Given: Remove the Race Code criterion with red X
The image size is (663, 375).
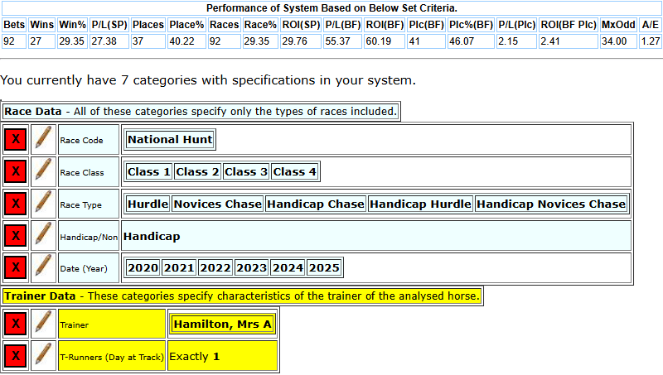Looking at the screenshot, I should (16, 139).
